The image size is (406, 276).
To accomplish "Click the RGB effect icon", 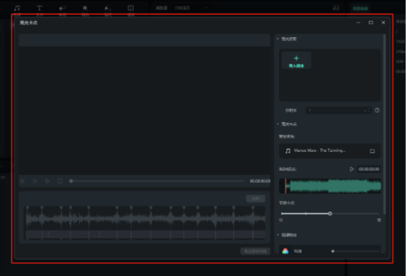I will (x=285, y=251).
